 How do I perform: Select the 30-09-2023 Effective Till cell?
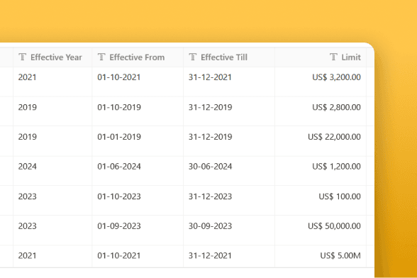pyautogui.click(x=229, y=230)
